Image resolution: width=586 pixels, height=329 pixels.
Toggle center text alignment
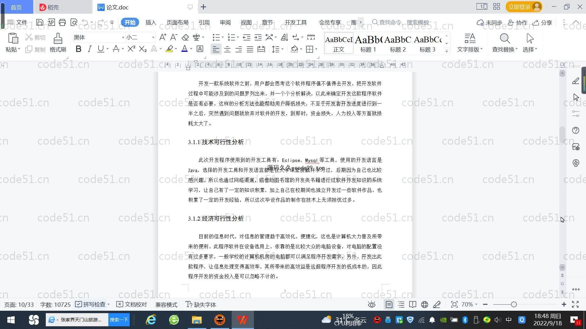pyautogui.click(x=227, y=49)
